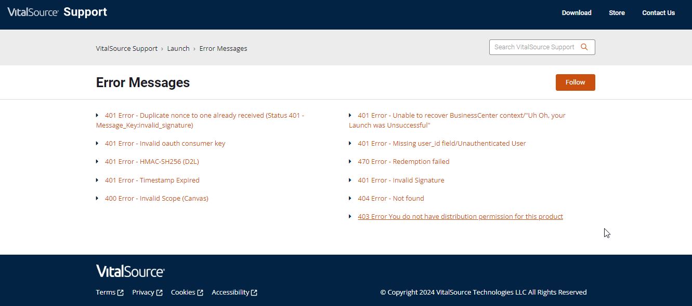Open the Store menu item
This screenshot has width=692, height=306.
coord(617,13)
